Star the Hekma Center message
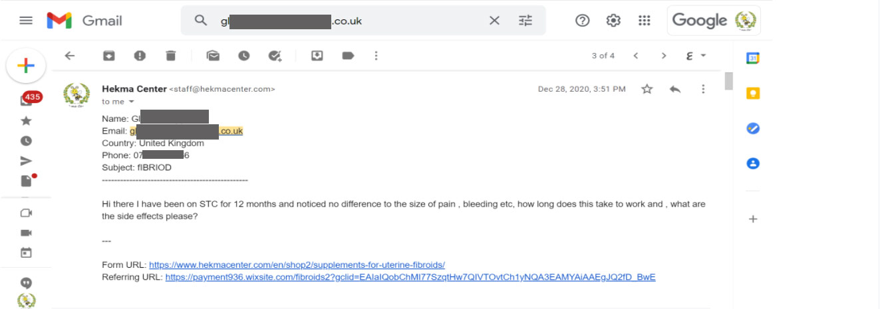Screen dimensions: 880x309 pos(647,89)
